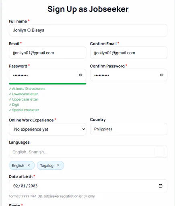Reveal Confirm Password with the eye icon

[162, 75]
